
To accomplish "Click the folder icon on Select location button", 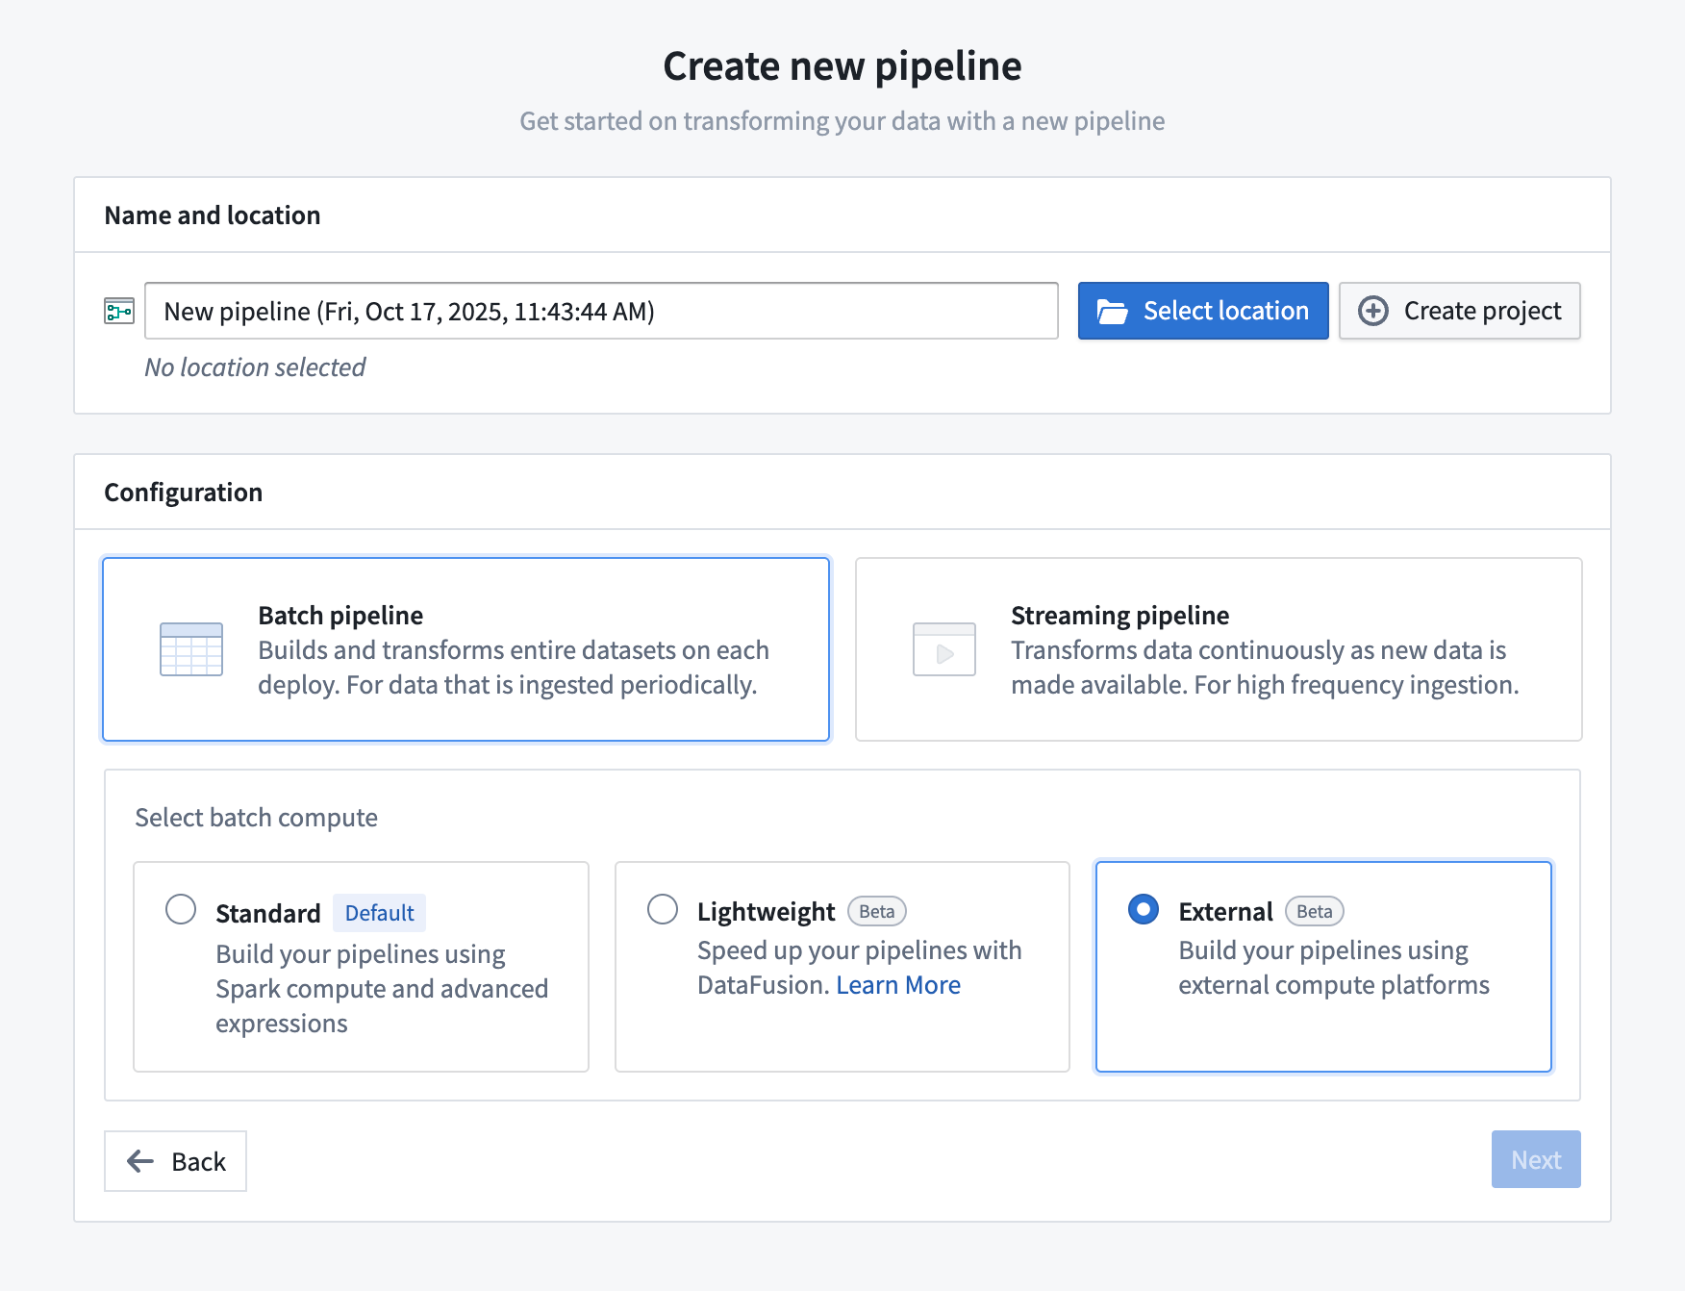I will [1111, 310].
